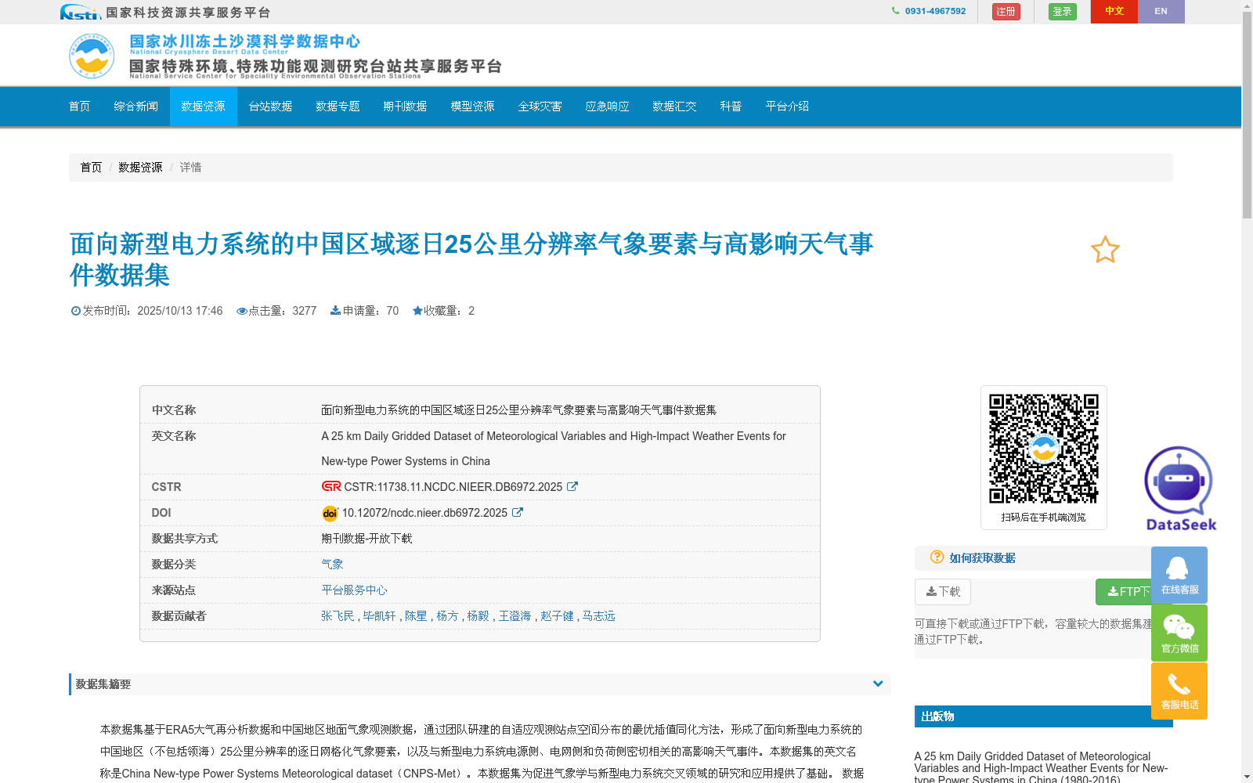Open the 气象 category link
The image size is (1253, 783).
(x=332, y=565)
